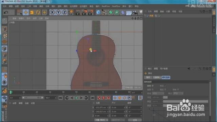
Task: Toggle parameter P keyframe recording button
Action: tap(129, 98)
